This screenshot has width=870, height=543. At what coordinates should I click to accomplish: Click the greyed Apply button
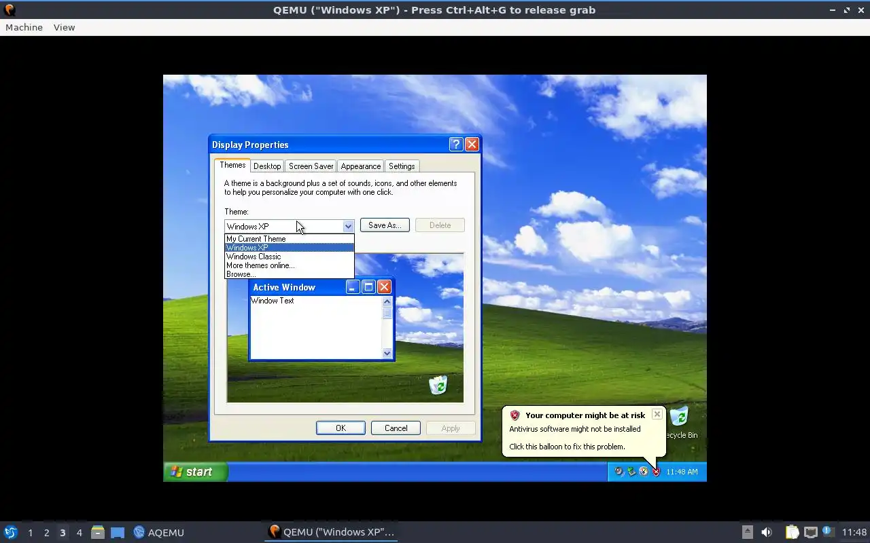[x=451, y=428]
